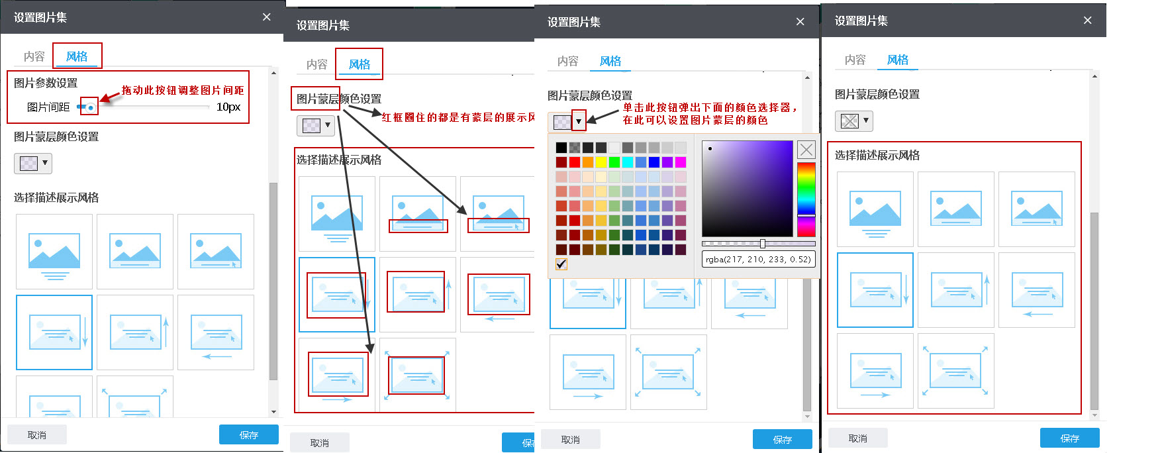Pick the top-middle caption style in leftmost dialog
The width and height of the screenshot is (1162, 453).
(x=135, y=252)
